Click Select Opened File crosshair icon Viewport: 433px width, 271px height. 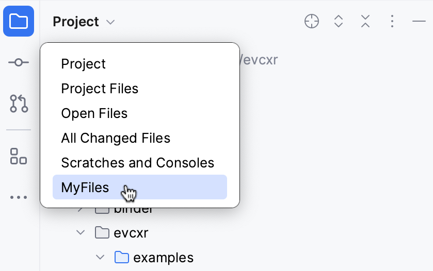coord(312,21)
